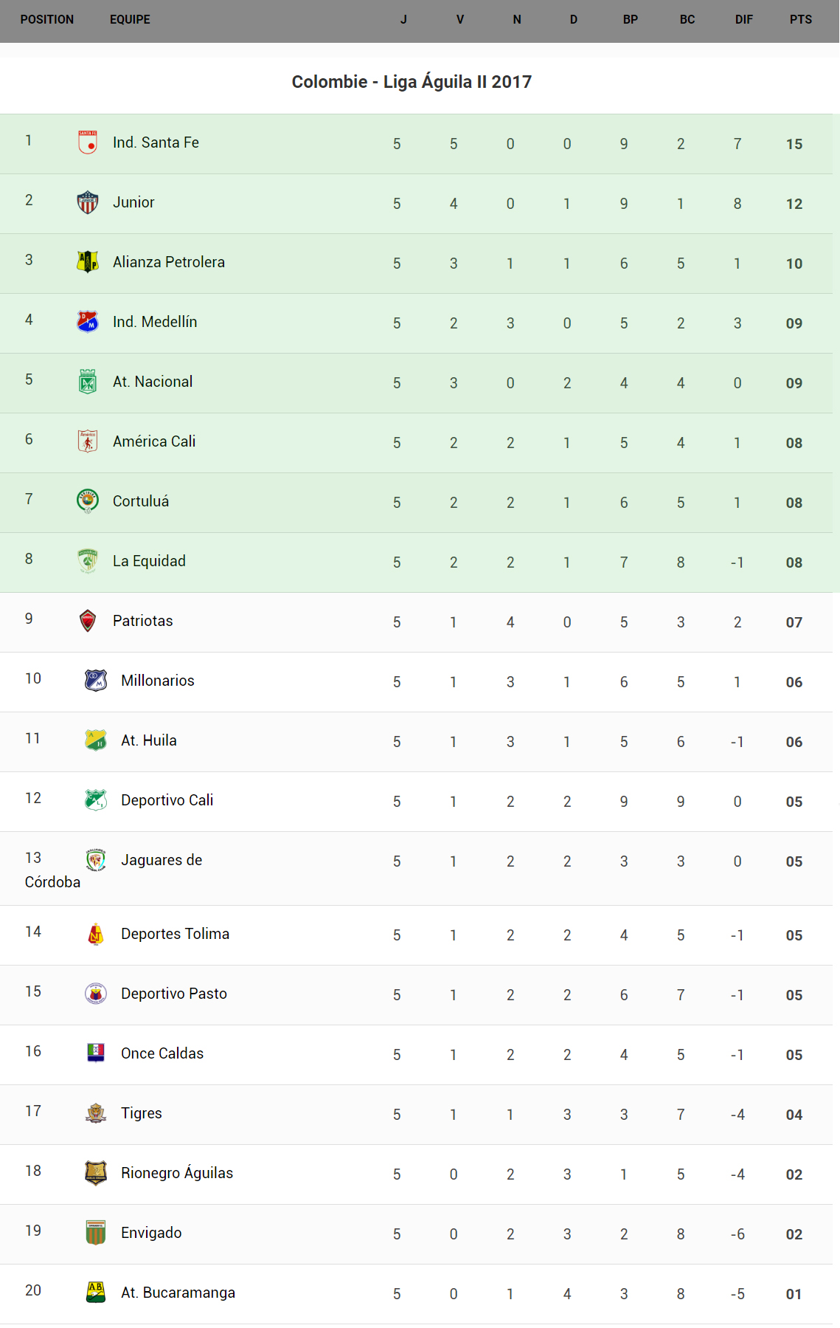The image size is (840, 1328).
Task: Click the Ind. Santa Fe club crest
Action: 88,142
